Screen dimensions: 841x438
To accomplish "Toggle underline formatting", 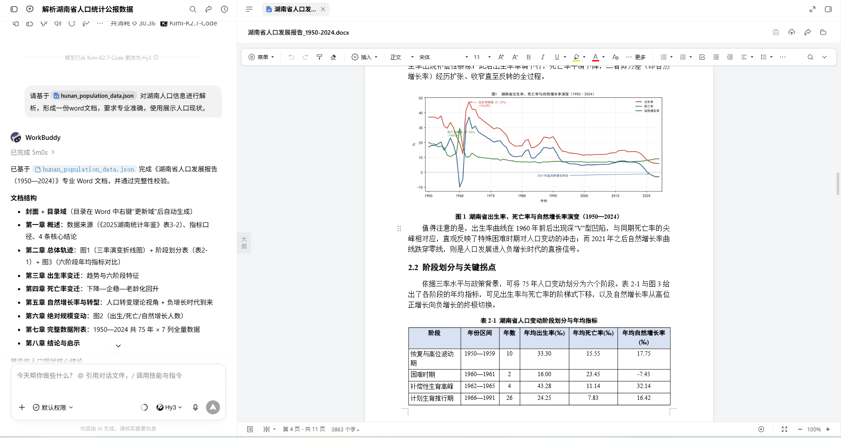I will click(557, 57).
